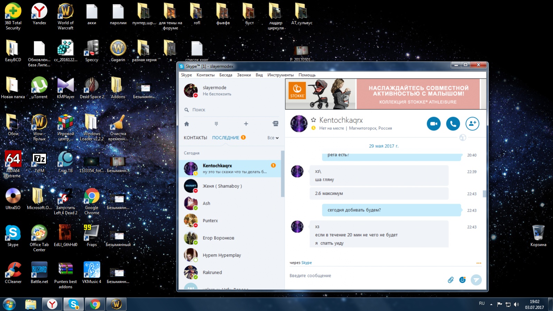Viewport: 553px width, 311px height.
Task: Open the dial pad icon
Action: tap(216, 124)
